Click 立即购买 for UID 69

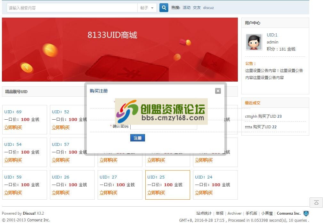pyautogui.click(x=13, y=127)
